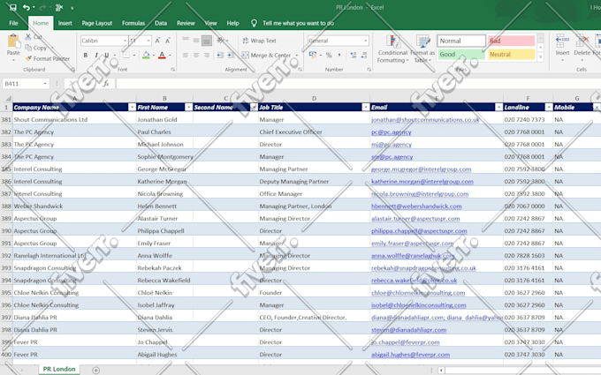Open Conditional Formatting menu

392,49
